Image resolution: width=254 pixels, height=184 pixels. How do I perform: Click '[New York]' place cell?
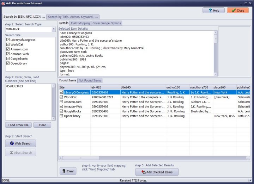pyautogui.click(x=225, y=97)
